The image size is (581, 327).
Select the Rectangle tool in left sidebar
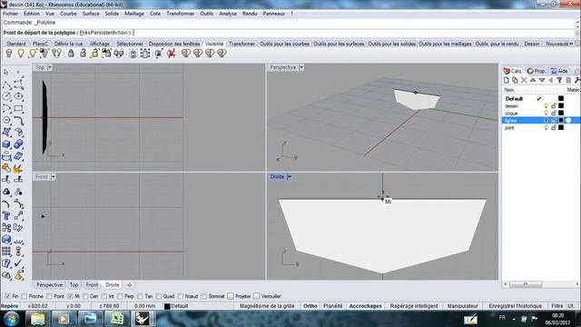(18, 109)
